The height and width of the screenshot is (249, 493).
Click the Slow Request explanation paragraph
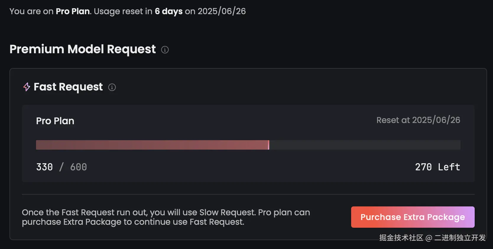166,217
